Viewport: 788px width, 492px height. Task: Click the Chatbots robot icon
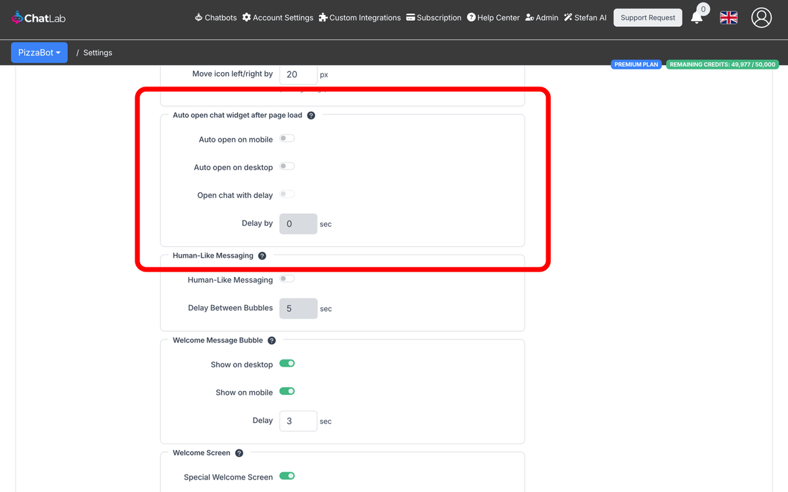point(198,18)
